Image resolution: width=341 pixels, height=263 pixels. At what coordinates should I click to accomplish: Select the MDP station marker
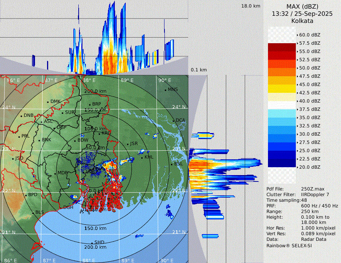pyautogui.click(x=55, y=173)
